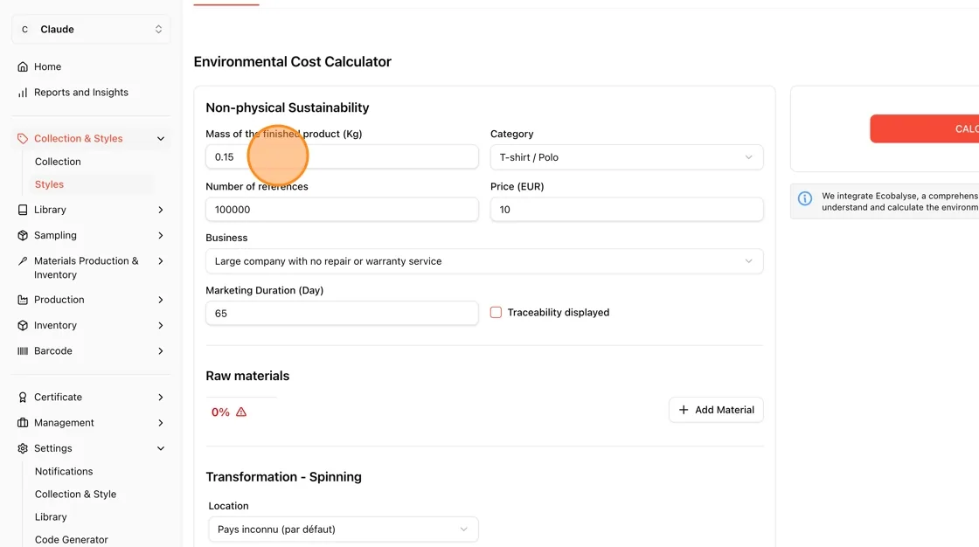This screenshot has width=979, height=547.
Task: Expand the Production menu chevron
Action: click(161, 300)
